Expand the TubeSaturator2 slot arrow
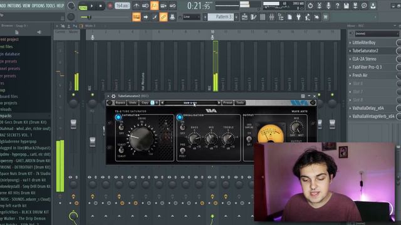The image size is (401, 225). pyautogui.click(x=350, y=51)
